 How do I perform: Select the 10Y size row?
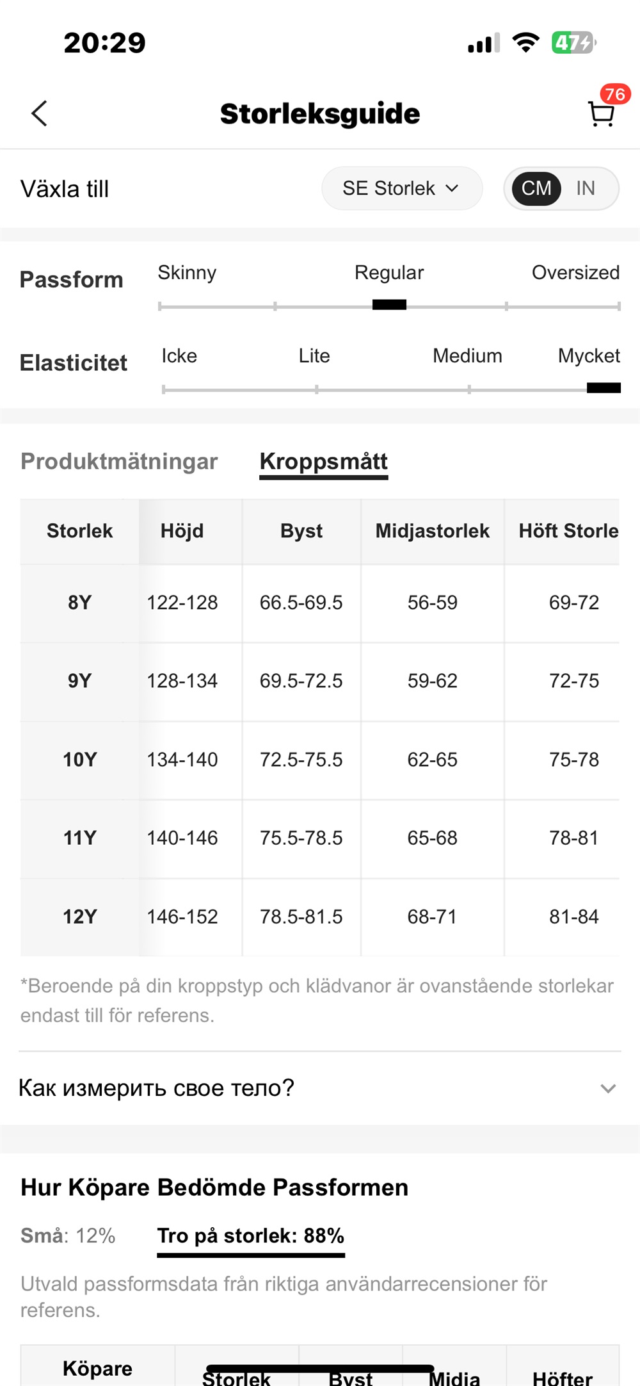pyautogui.click(x=80, y=760)
